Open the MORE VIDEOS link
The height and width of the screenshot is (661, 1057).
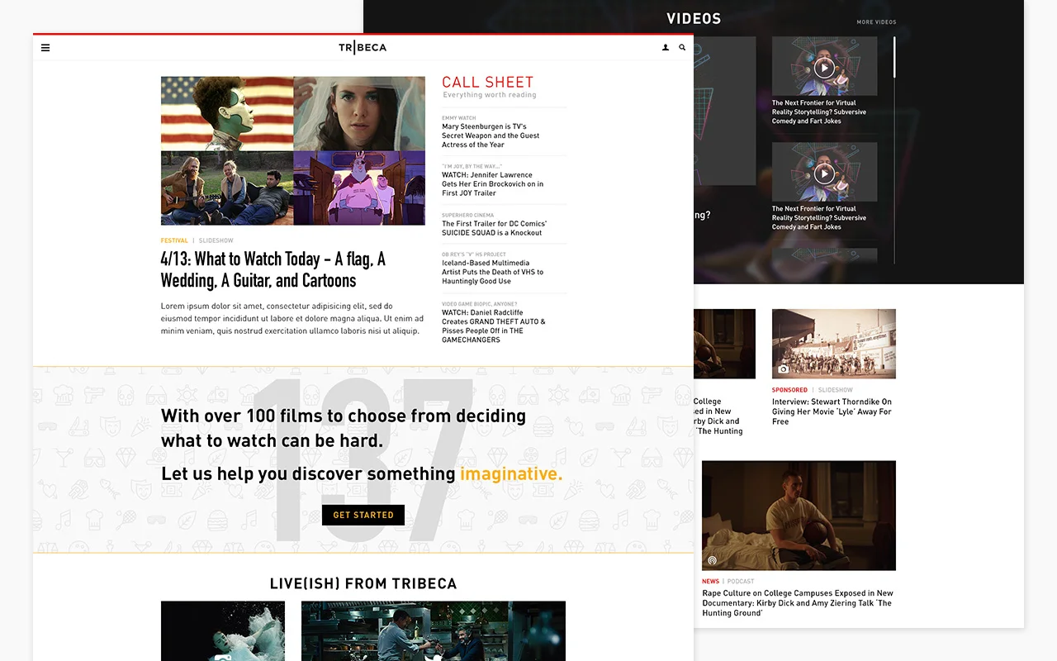click(x=876, y=22)
